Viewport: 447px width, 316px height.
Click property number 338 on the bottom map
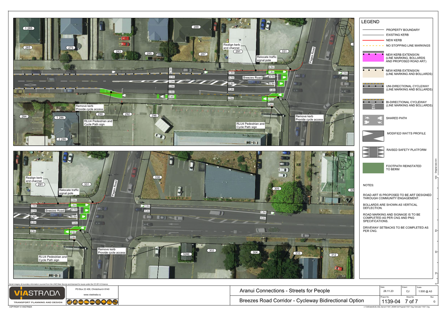[x=157, y=177]
